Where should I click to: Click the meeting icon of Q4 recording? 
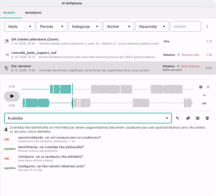point(7,41)
